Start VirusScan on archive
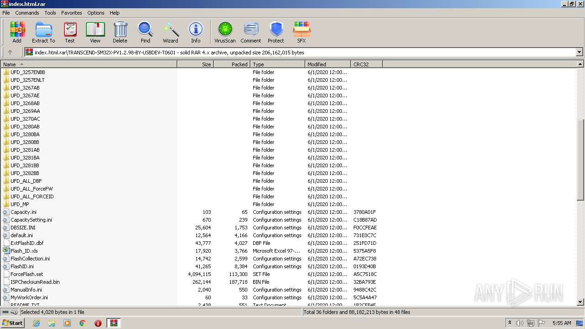This screenshot has height=329, width=585. pos(225,32)
